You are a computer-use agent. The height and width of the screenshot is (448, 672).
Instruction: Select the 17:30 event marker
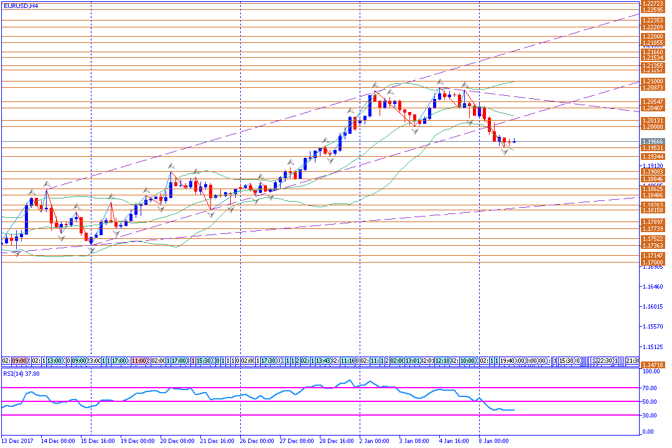pos(268,360)
